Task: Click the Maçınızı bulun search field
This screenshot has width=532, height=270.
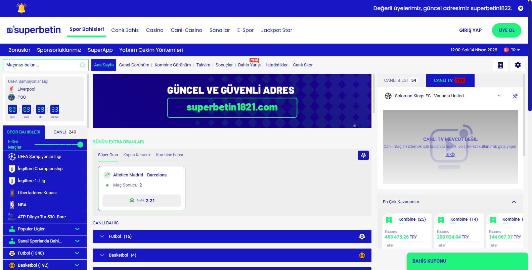Action: pyautogui.click(x=45, y=65)
